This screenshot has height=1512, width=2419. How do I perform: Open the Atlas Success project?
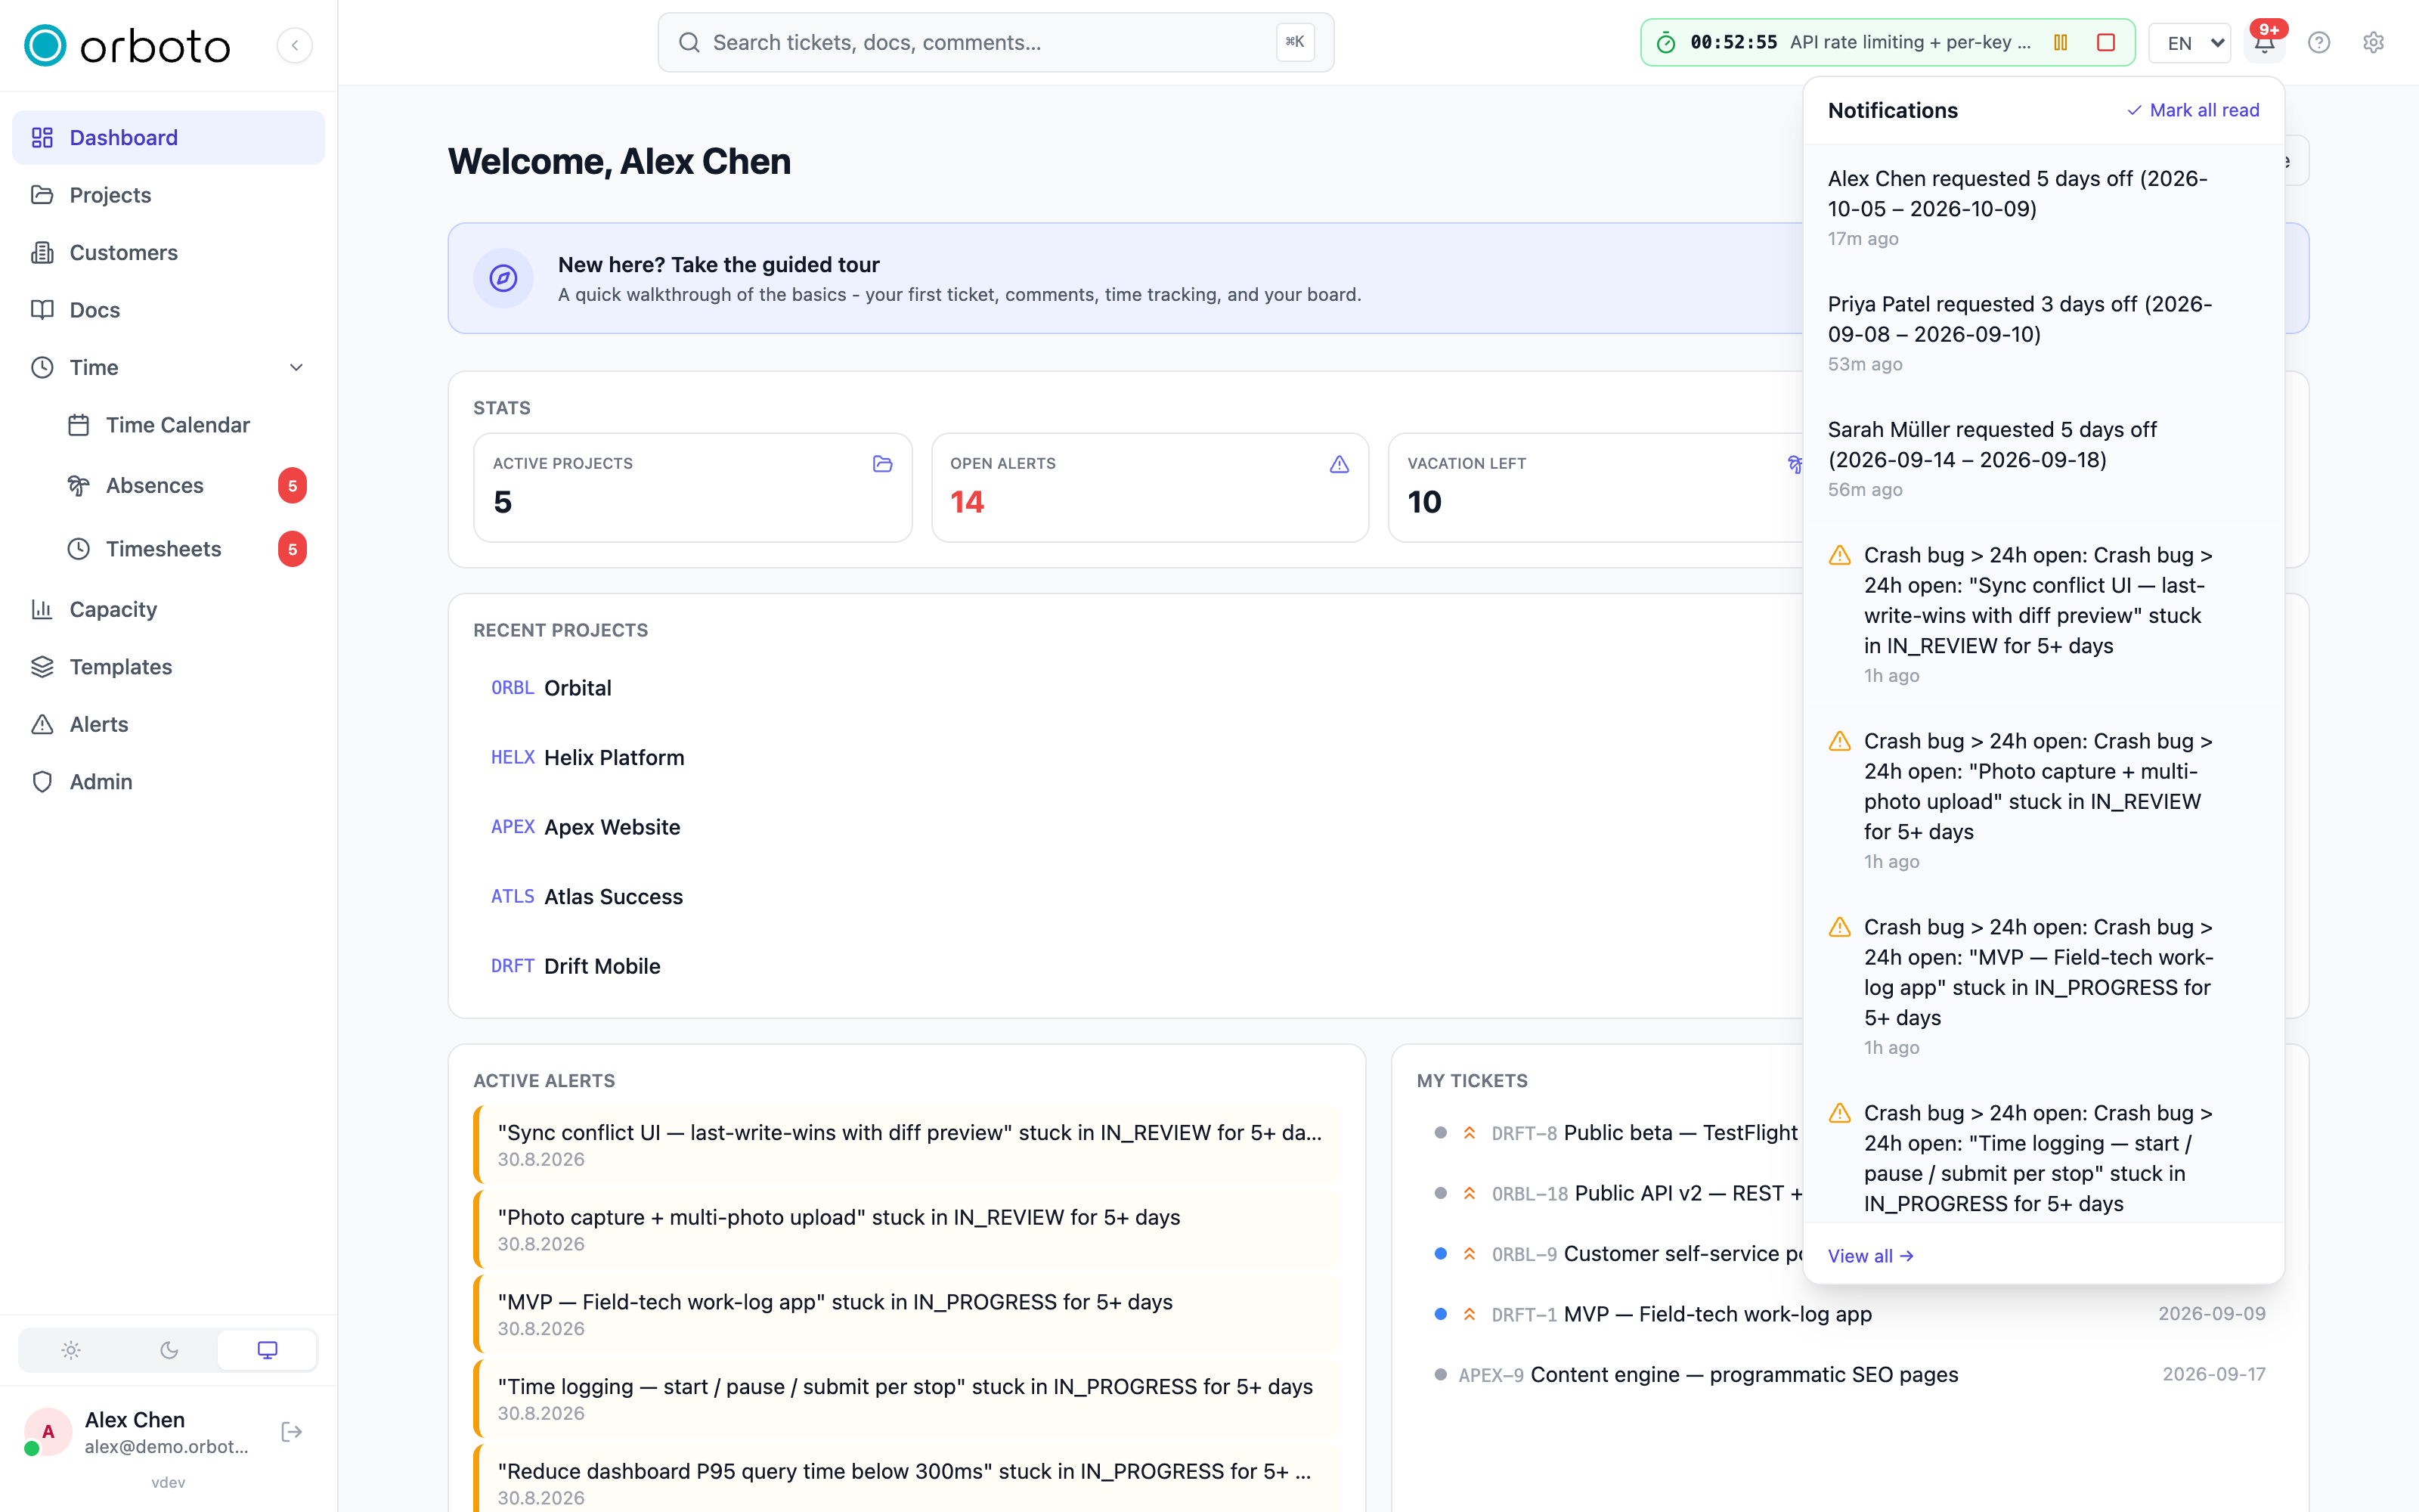(x=587, y=897)
